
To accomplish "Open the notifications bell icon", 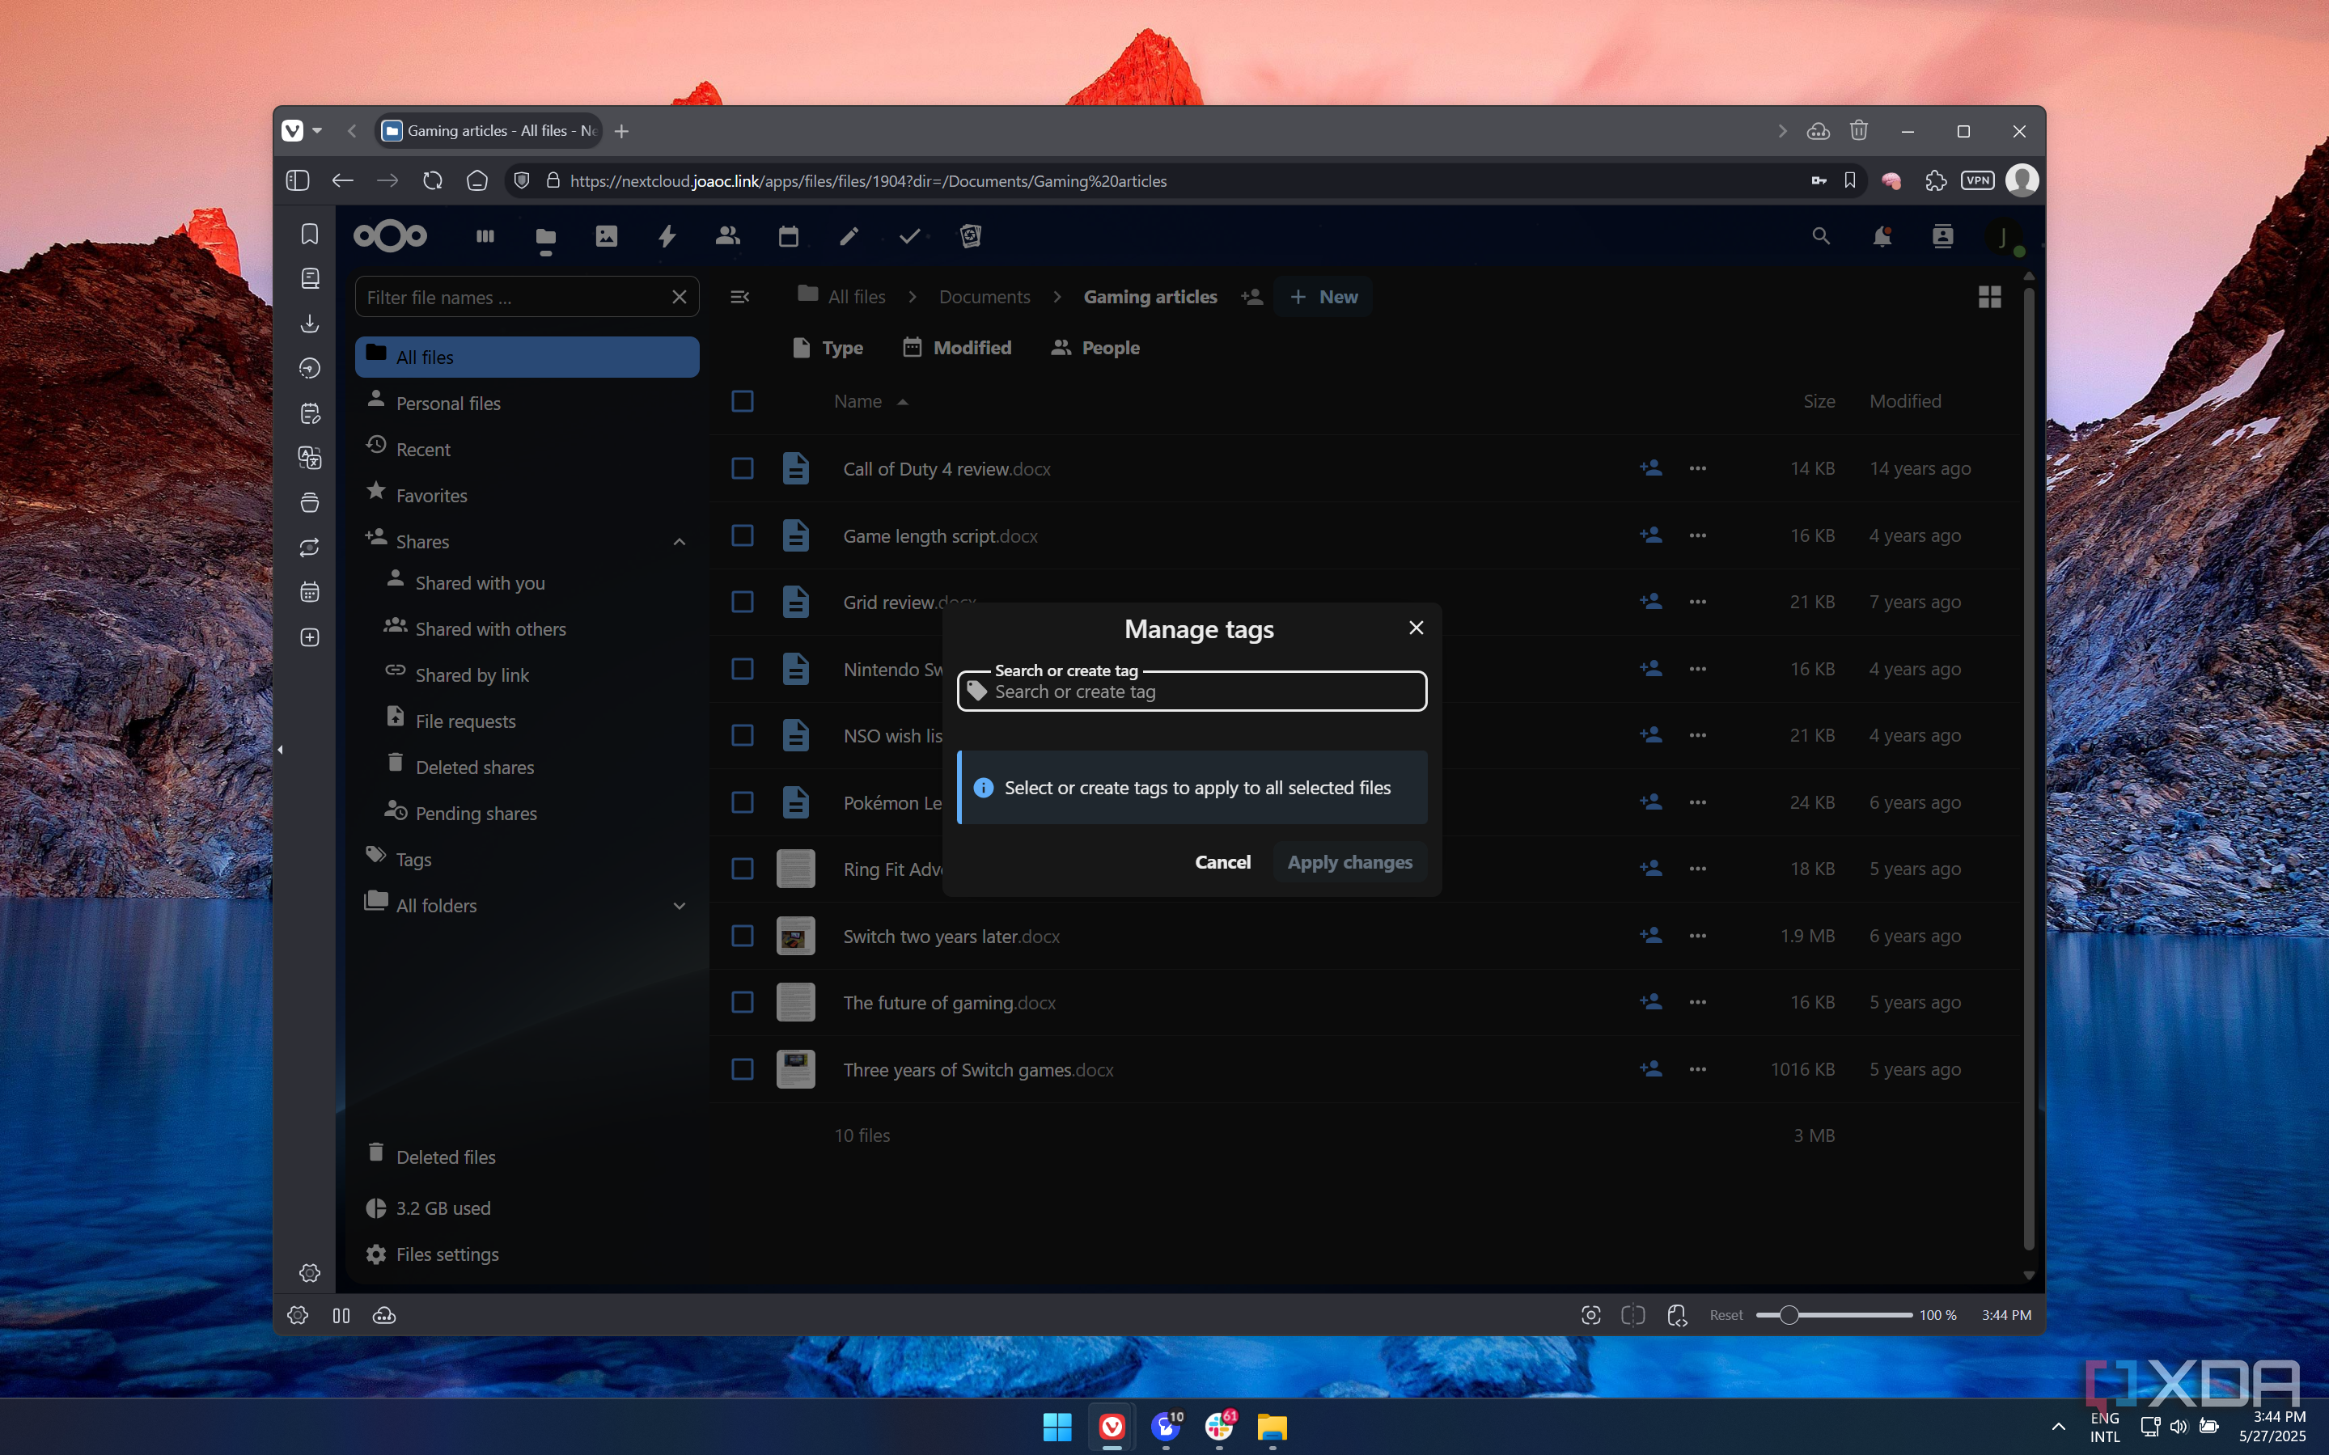I will (x=1882, y=236).
